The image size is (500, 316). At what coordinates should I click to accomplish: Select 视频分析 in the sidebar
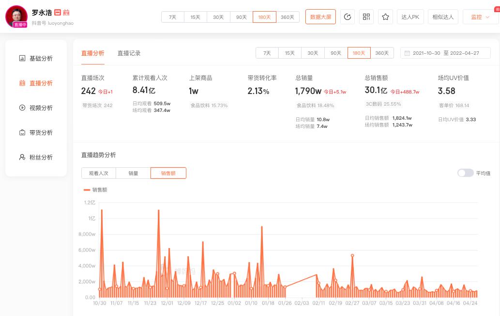[36, 108]
